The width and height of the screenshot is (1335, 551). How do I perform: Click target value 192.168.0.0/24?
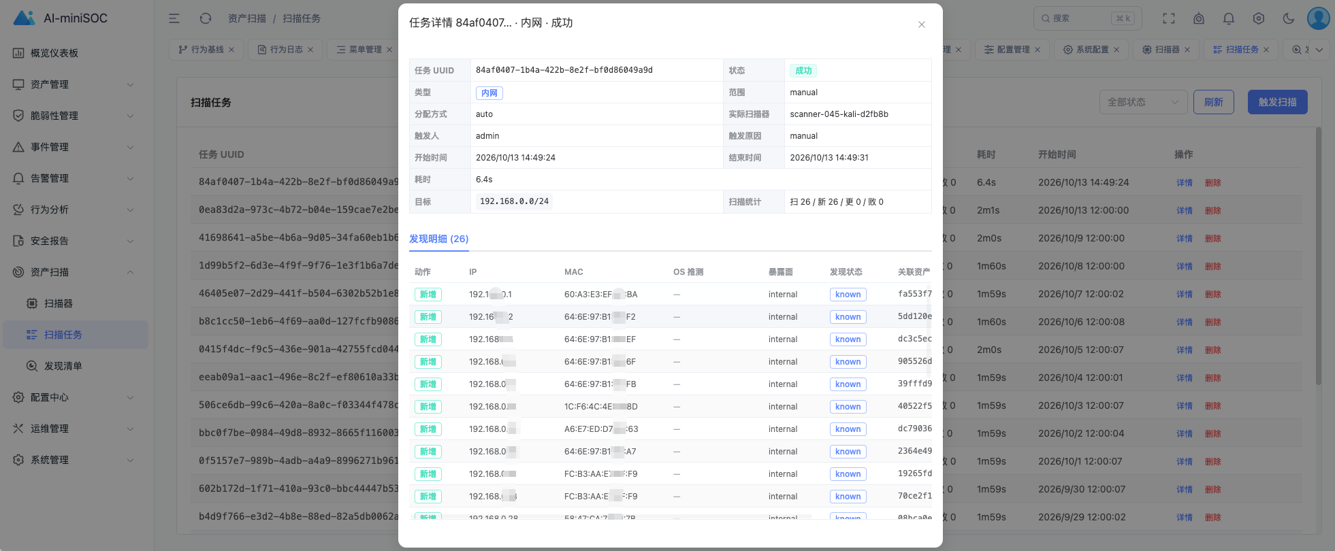[514, 201]
